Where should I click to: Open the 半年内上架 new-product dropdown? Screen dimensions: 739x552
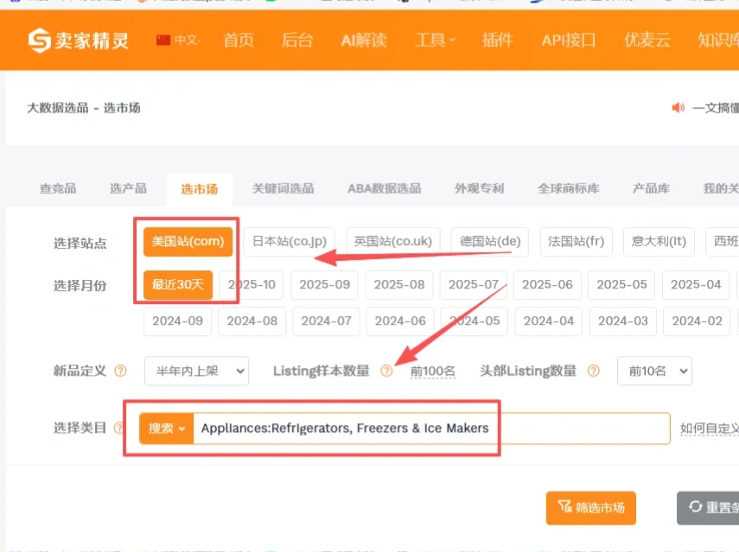[x=196, y=371]
